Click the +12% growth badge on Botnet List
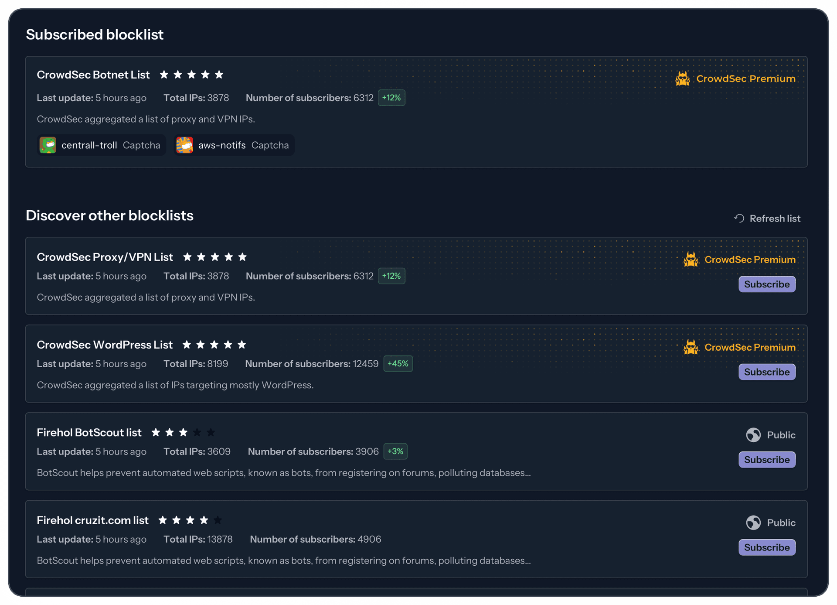Screen dimensions: 837x605 pos(391,98)
